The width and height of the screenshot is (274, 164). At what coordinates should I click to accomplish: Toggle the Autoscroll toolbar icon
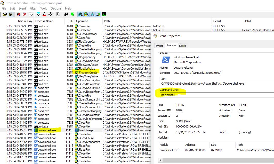25,14
